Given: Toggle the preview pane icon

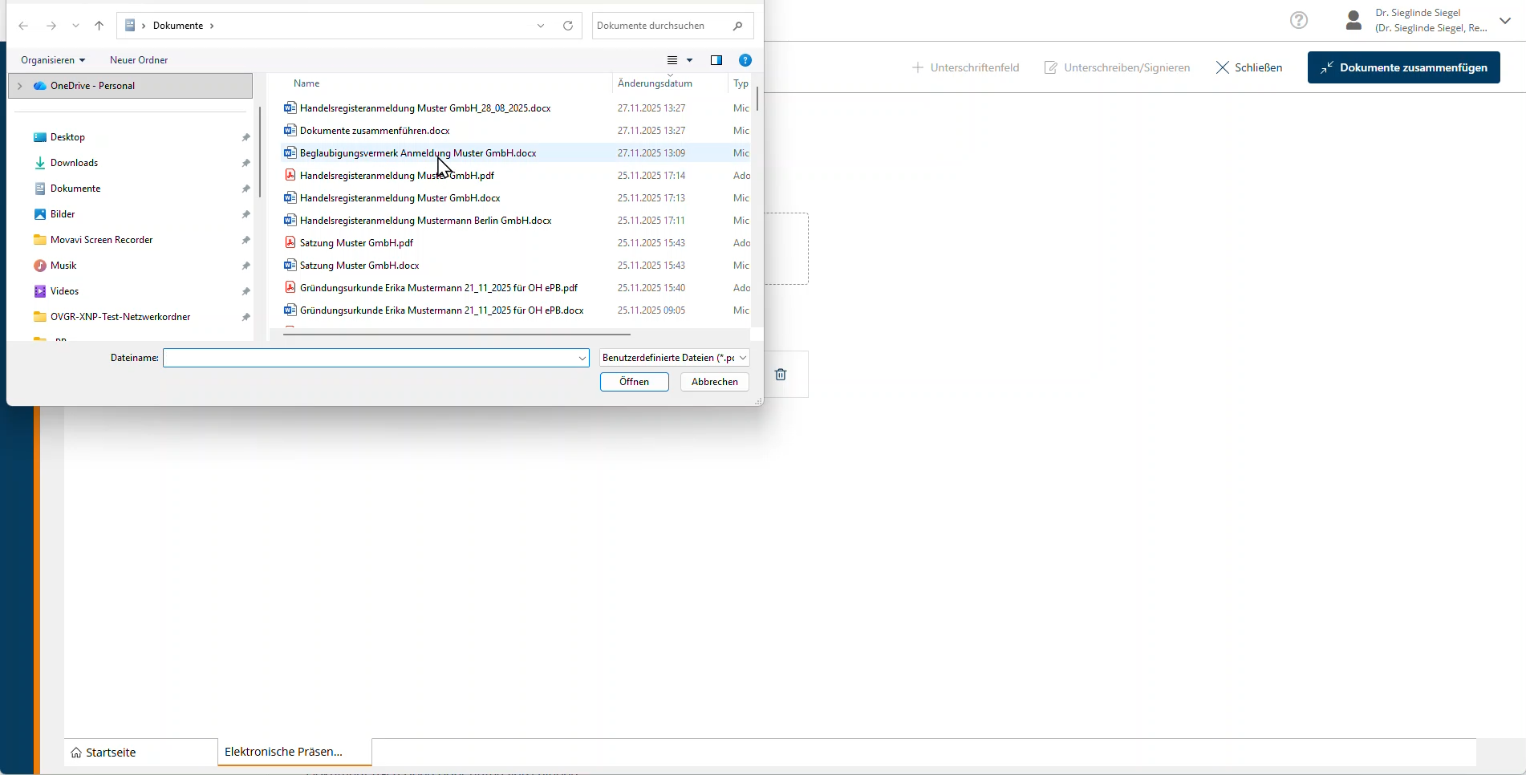Looking at the screenshot, I should [716, 60].
